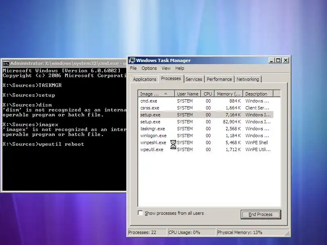This screenshot has height=245, width=327.
Task: Sort by User Name column header
Action: tap(188, 94)
